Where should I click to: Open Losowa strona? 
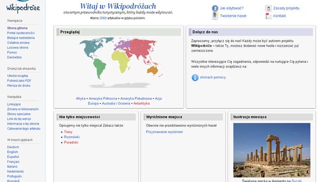[x=18, y=48]
